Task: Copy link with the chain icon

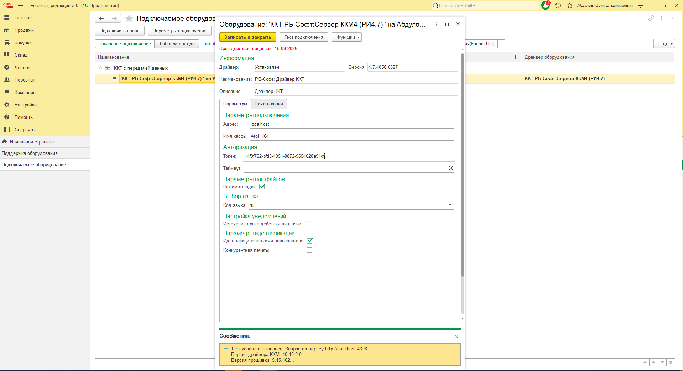Action: pos(651,18)
